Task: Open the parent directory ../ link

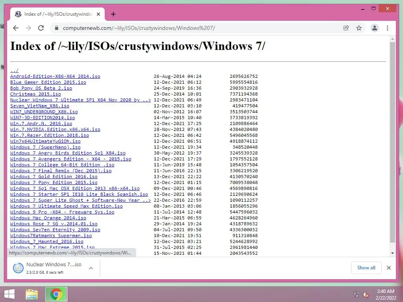Action: (x=15, y=70)
